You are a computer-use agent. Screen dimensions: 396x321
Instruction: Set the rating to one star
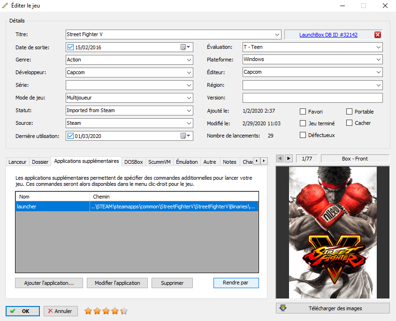pyautogui.click(x=88, y=311)
